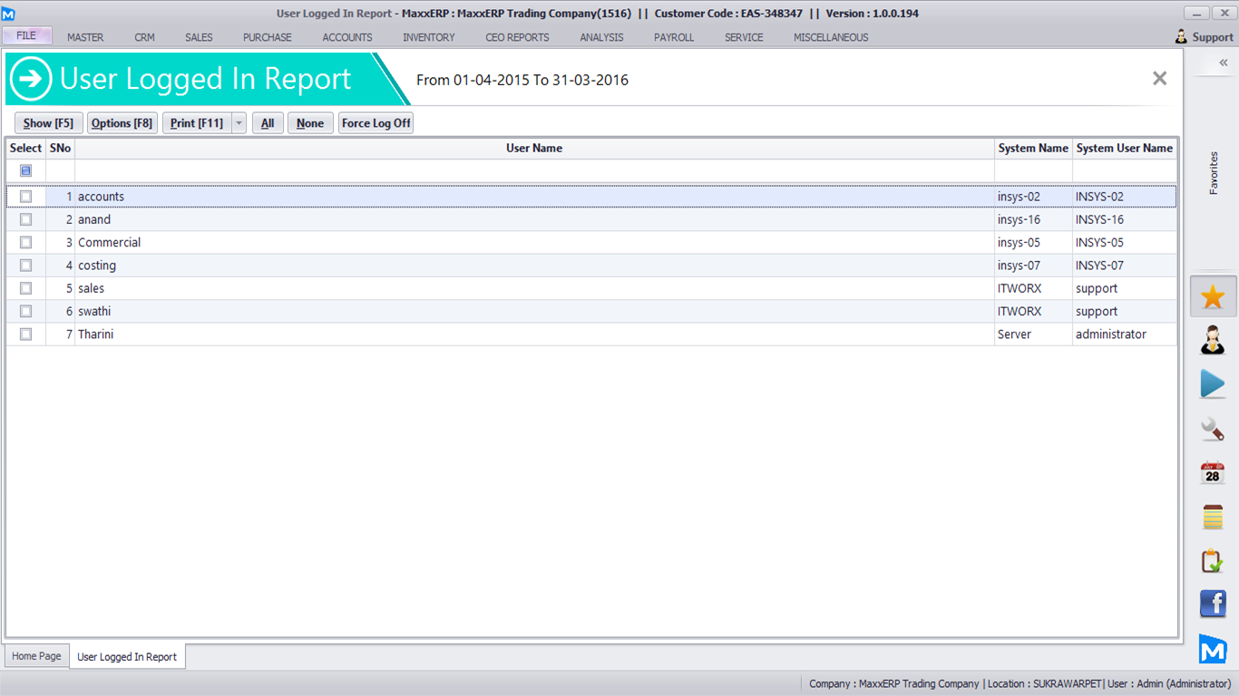
Task: Switch to the Home Page tab
Action: [36, 656]
